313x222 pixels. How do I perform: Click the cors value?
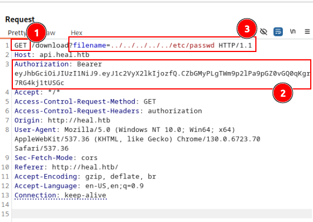pos(90,158)
